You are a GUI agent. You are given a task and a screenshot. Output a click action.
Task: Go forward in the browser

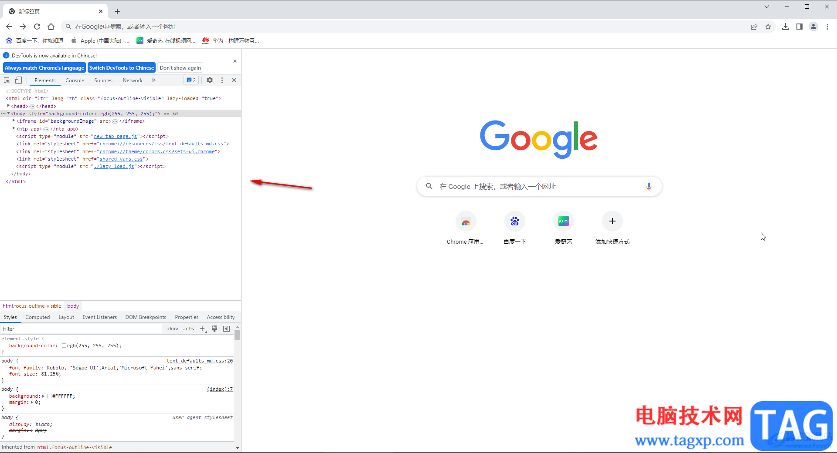(x=23, y=27)
